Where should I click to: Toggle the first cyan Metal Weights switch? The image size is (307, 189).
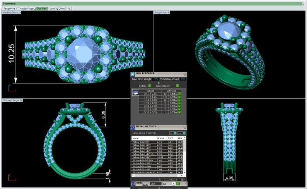pos(175,133)
